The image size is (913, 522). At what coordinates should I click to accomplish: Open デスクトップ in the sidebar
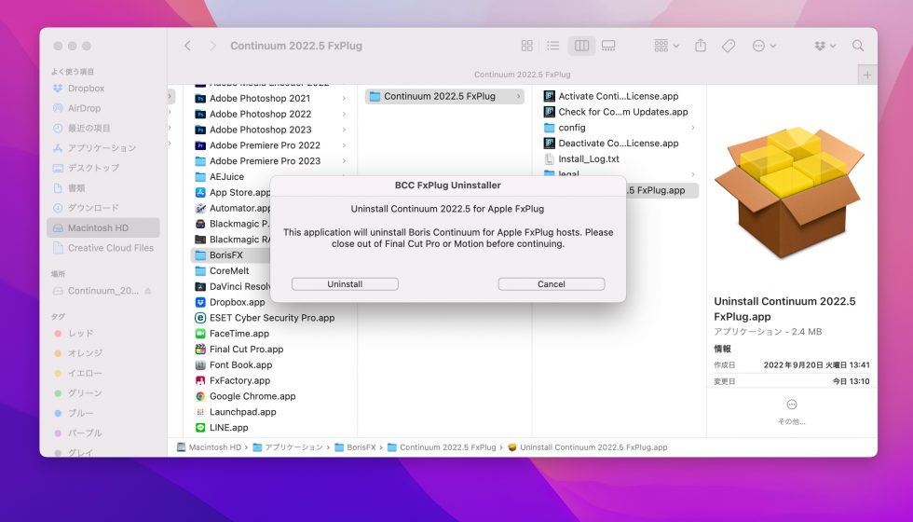pos(93,168)
